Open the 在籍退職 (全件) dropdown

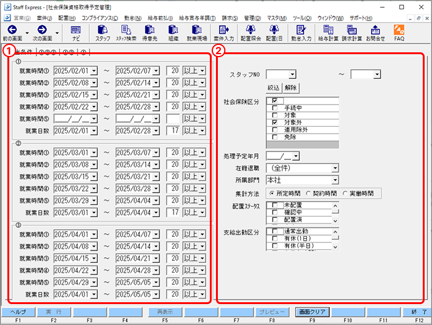335,168
